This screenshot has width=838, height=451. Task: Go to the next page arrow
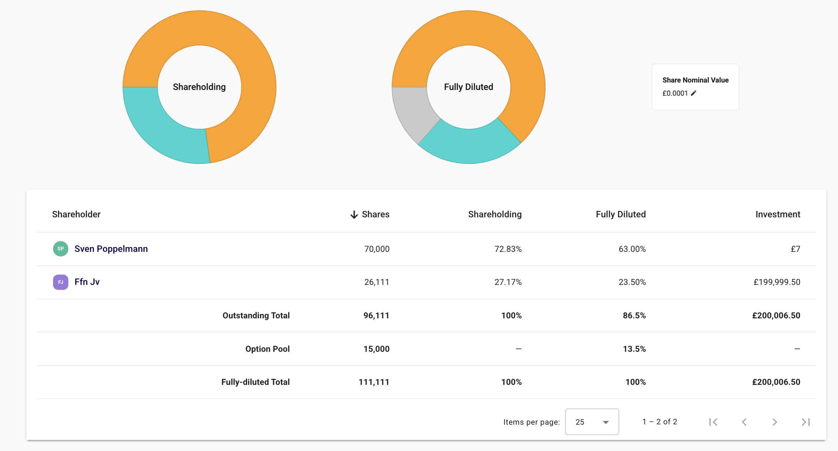pyautogui.click(x=775, y=422)
